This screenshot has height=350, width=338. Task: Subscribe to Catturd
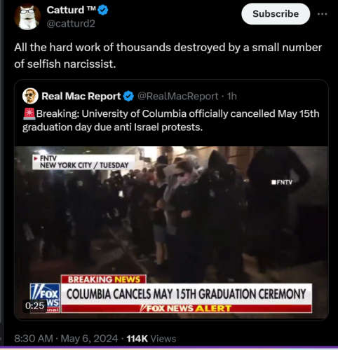tap(276, 14)
